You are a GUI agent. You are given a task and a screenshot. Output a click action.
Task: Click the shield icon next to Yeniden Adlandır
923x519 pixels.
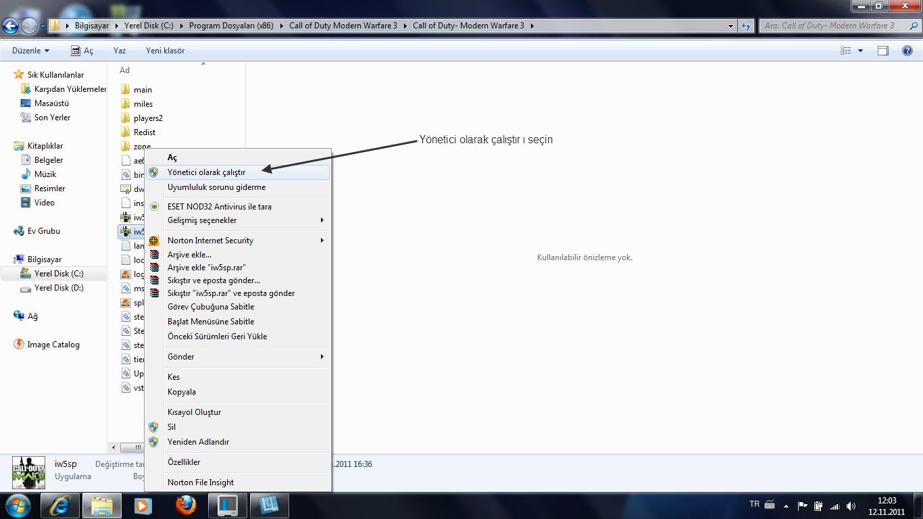[x=154, y=442]
